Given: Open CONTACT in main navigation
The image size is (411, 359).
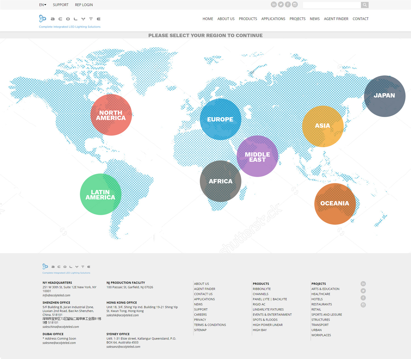Looking at the screenshot, I should [360, 19].
